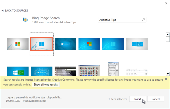Dismiss the Creative Commons notice

(166, 79)
